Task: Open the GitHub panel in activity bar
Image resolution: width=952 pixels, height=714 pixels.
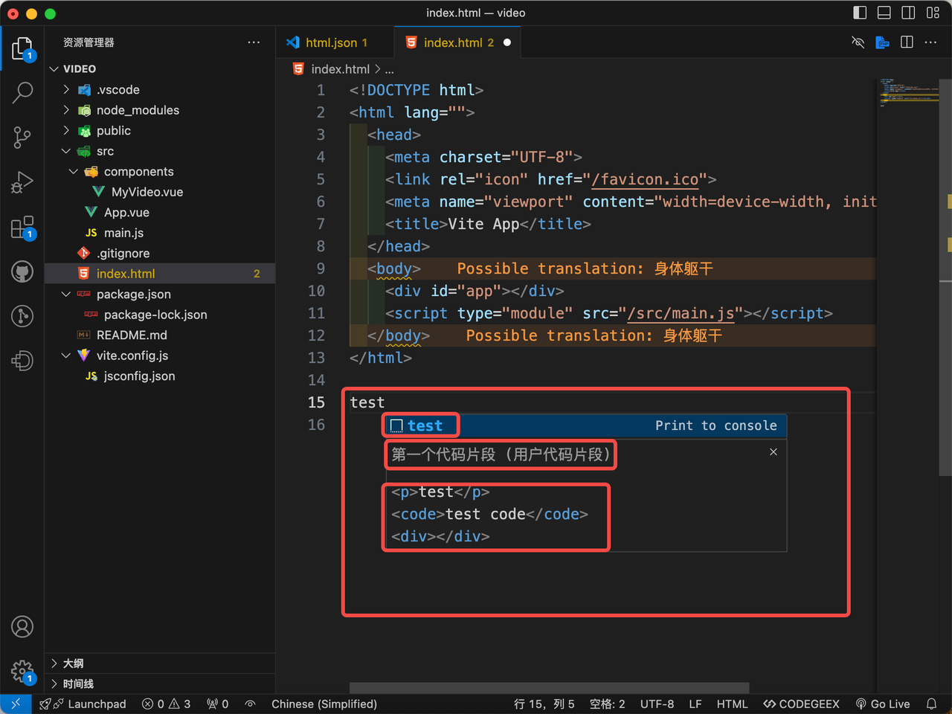Action: tap(22, 272)
